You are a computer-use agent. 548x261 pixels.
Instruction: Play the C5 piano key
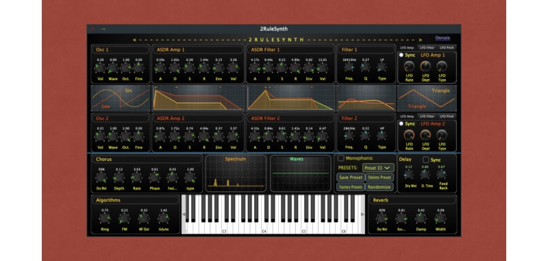tap(303, 229)
